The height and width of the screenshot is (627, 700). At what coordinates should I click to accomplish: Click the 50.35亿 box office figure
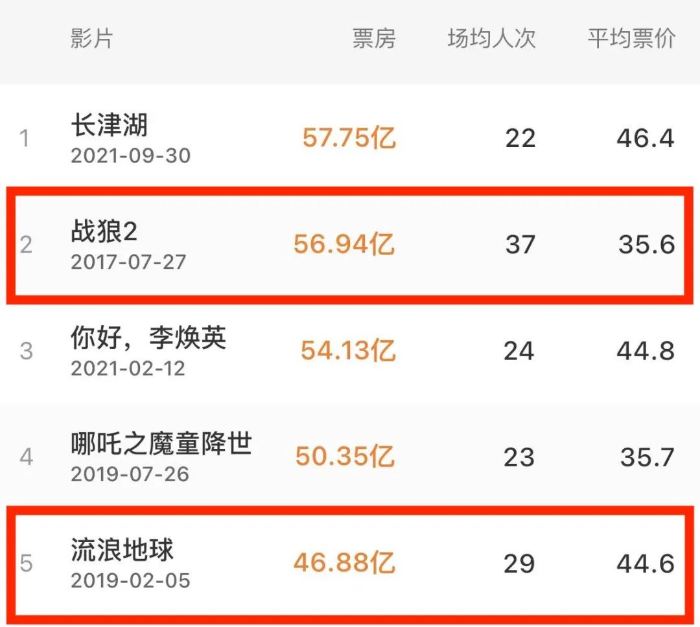[x=345, y=457]
